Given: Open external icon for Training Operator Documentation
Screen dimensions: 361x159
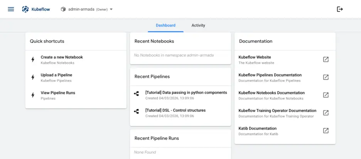Looking at the screenshot, I should coord(326,113).
